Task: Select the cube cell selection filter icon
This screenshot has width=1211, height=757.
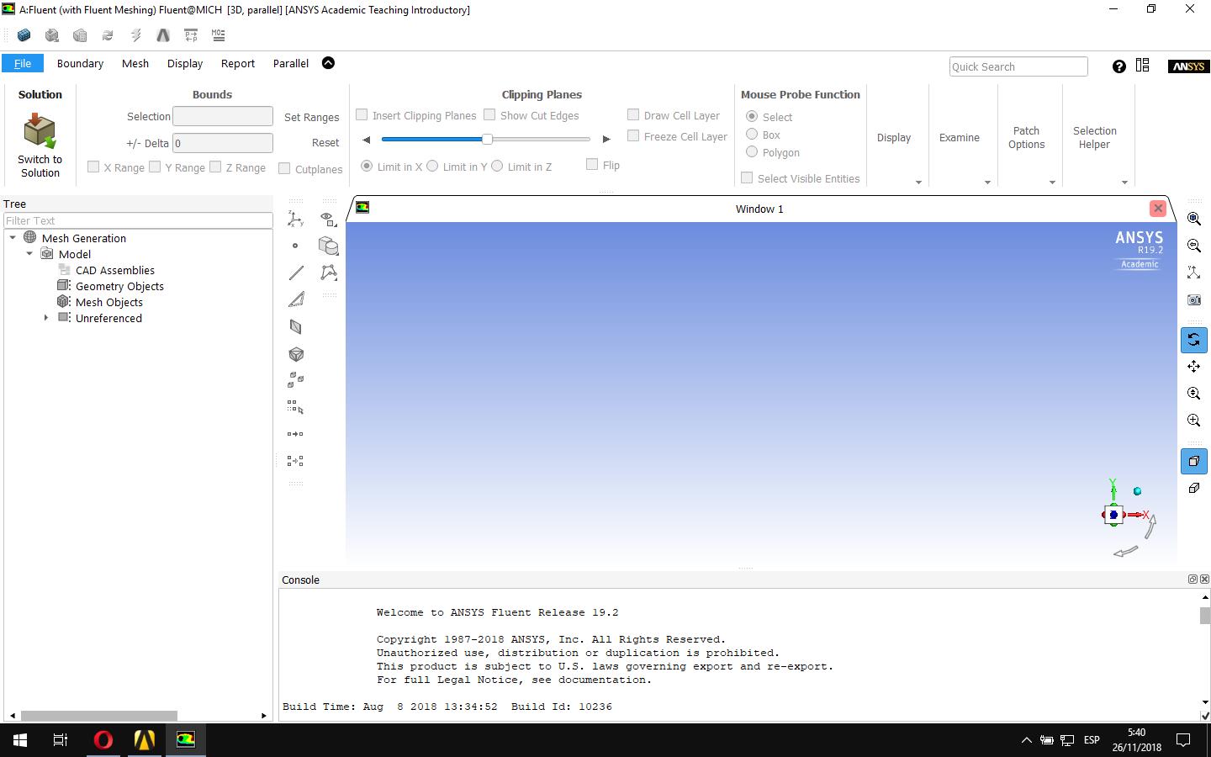Action: click(x=296, y=354)
